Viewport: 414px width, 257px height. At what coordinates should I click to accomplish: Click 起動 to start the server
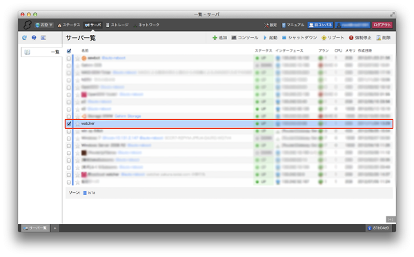point(270,38)
